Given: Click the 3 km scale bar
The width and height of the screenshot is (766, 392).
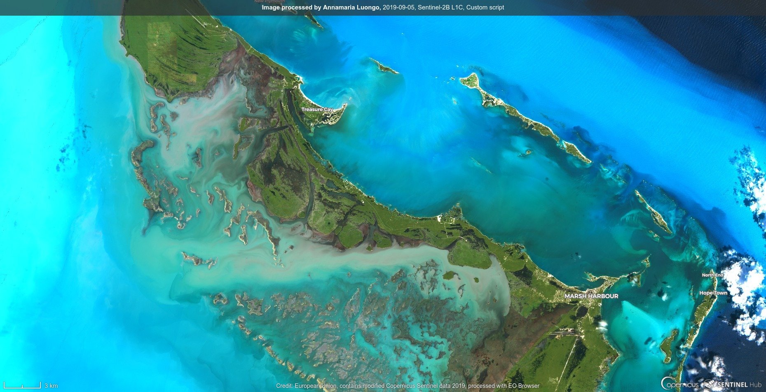Looking at the screenshot, I should click(30, 385).
